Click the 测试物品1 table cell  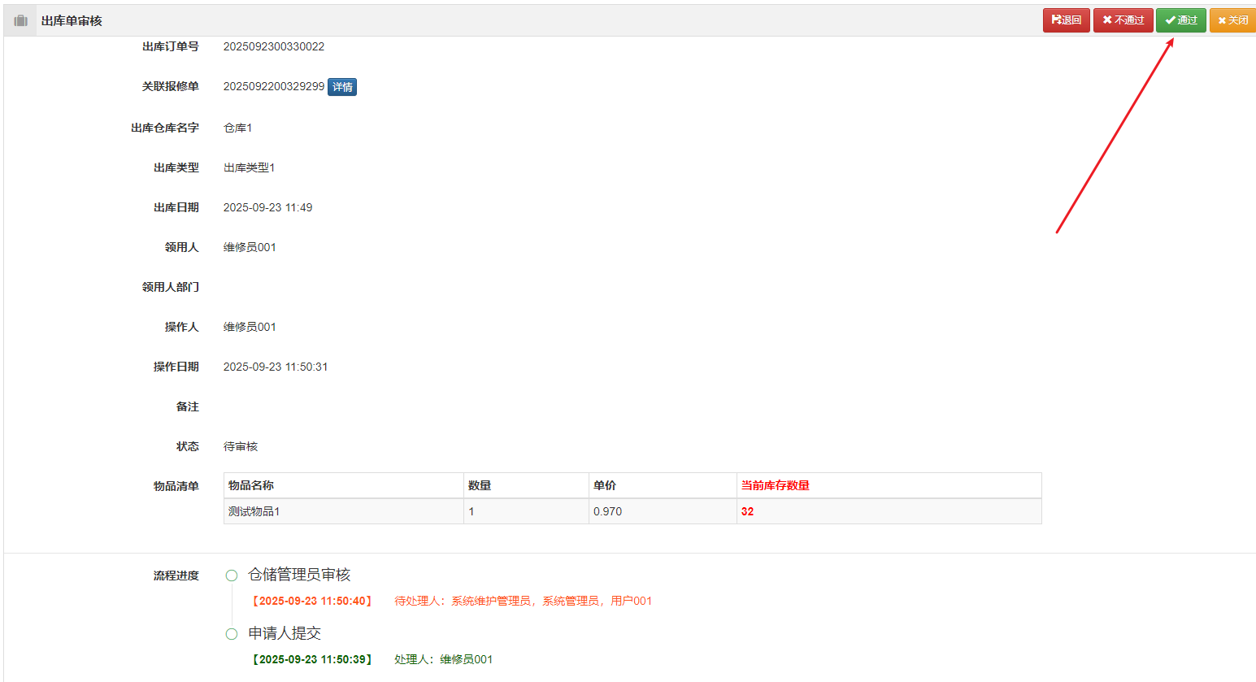point(344,511)
